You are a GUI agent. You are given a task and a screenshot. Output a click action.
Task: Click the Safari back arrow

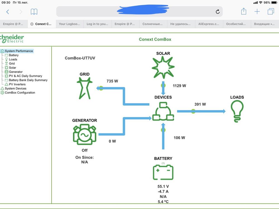[8, 12]
